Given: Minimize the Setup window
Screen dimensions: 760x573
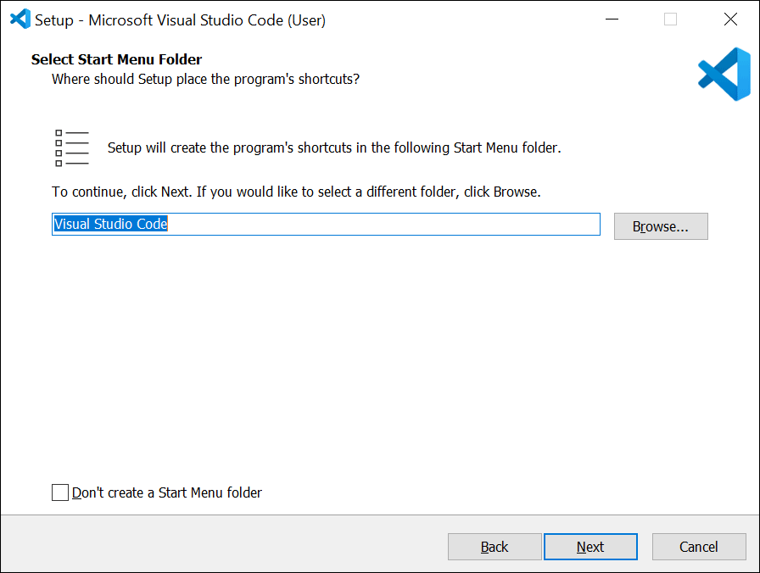Looking at the screenshot, I should [x=612, y=19].
